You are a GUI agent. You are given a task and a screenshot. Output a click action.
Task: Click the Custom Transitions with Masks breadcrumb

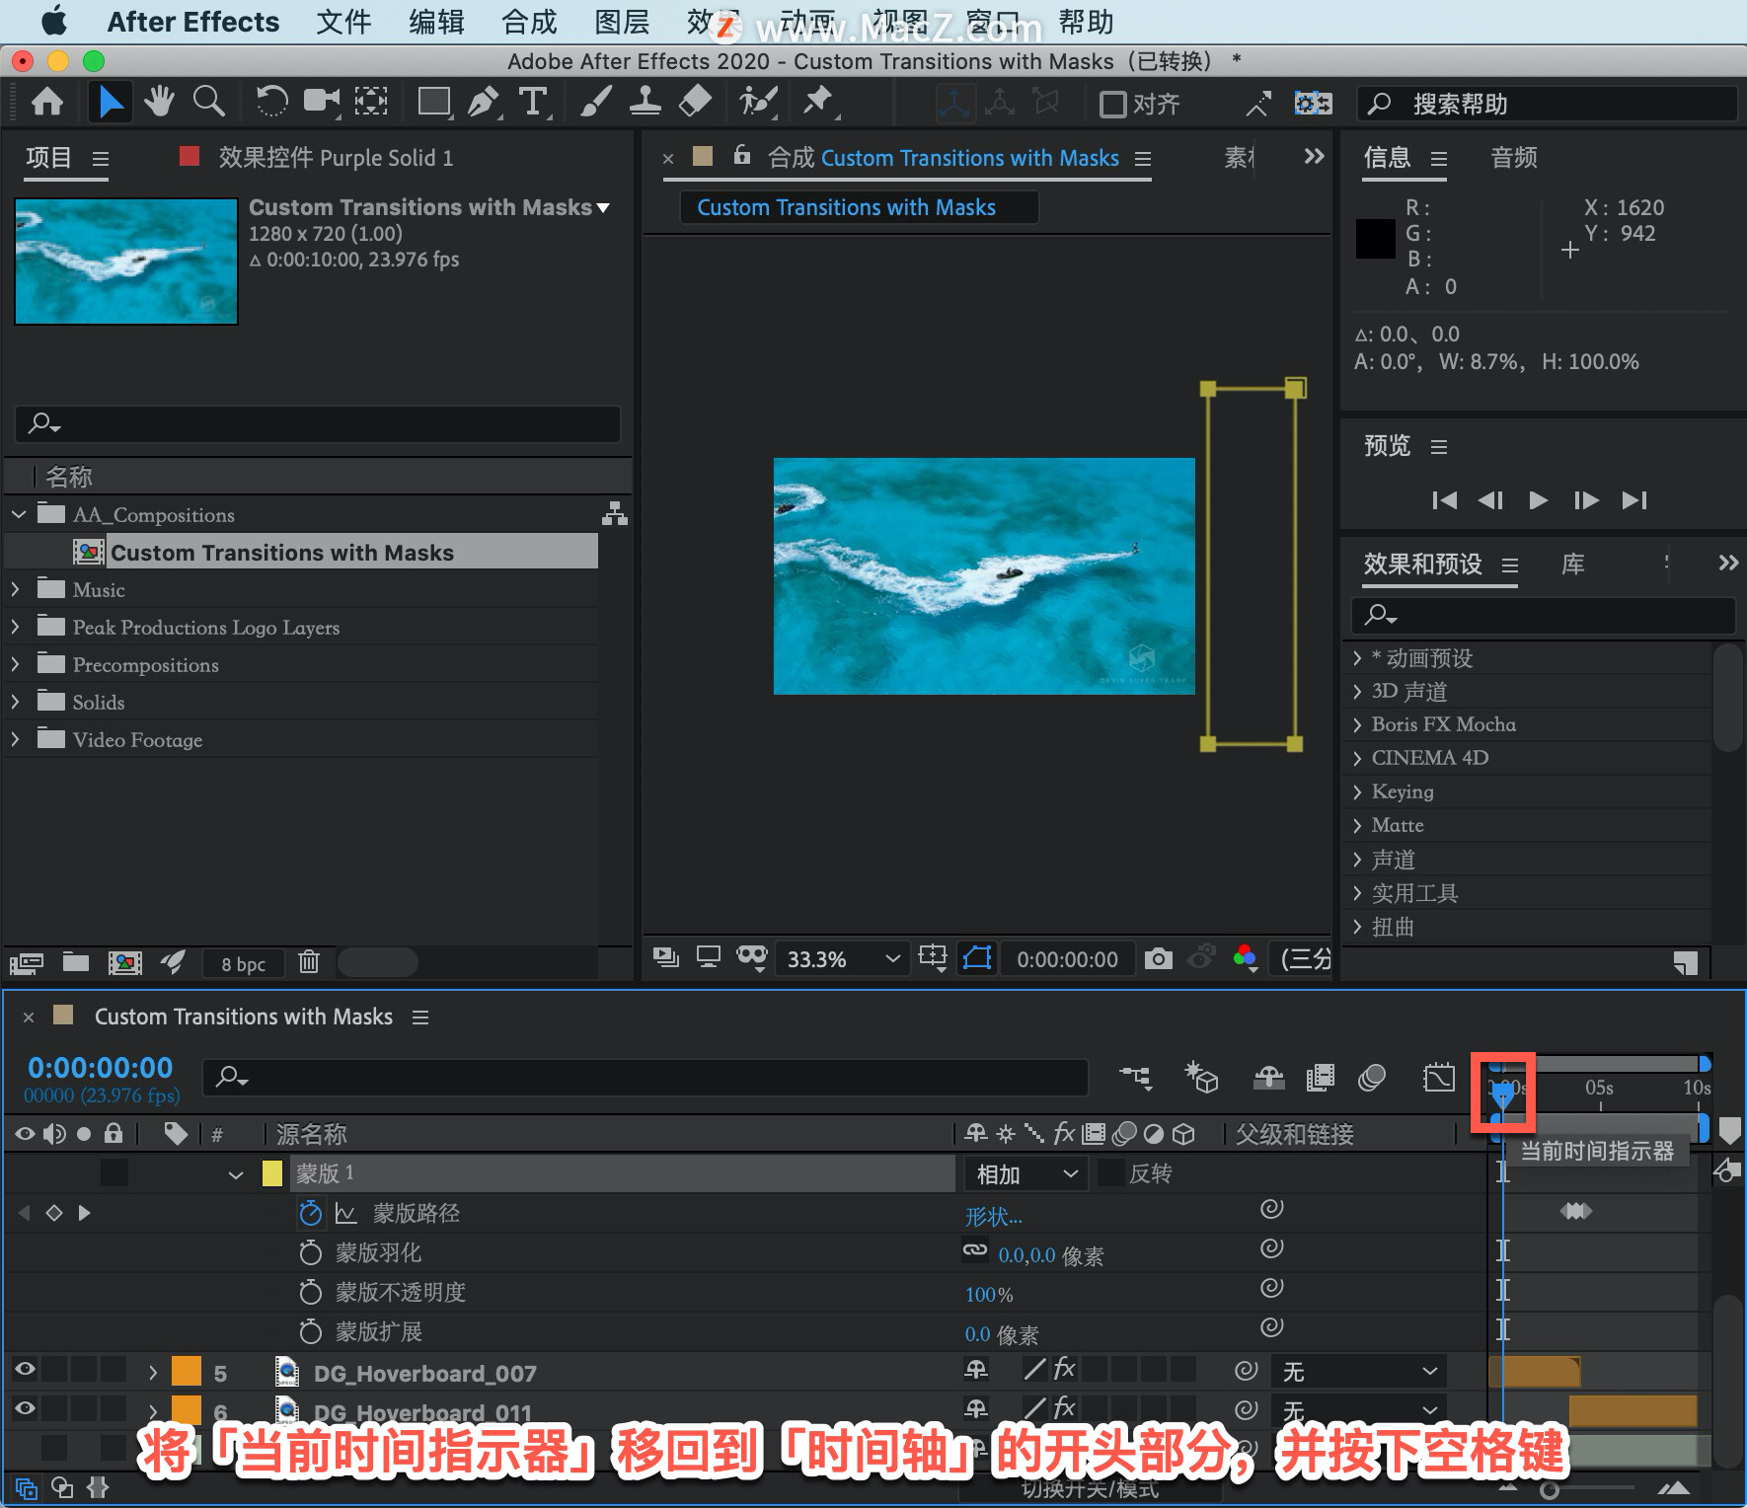click(846, 207)
